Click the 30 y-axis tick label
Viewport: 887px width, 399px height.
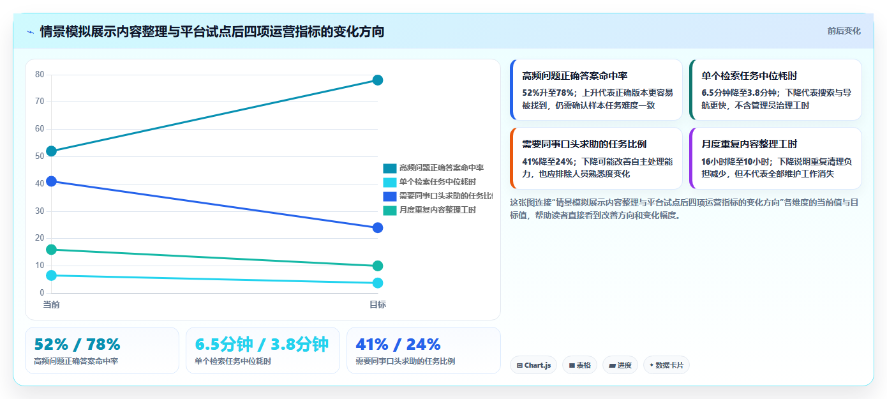tap(40, 211)
